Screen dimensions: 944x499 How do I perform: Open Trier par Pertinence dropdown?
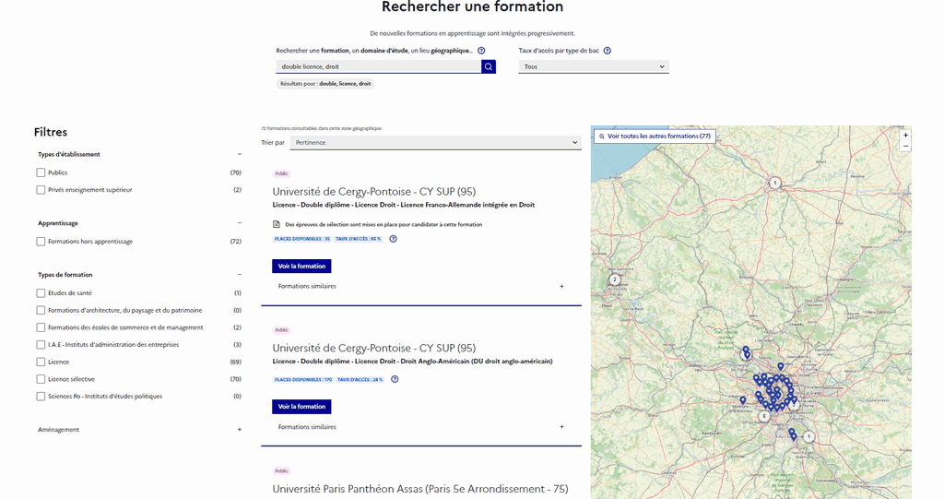436,143
